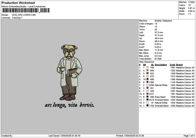Click the Code column header

point(172,64)
